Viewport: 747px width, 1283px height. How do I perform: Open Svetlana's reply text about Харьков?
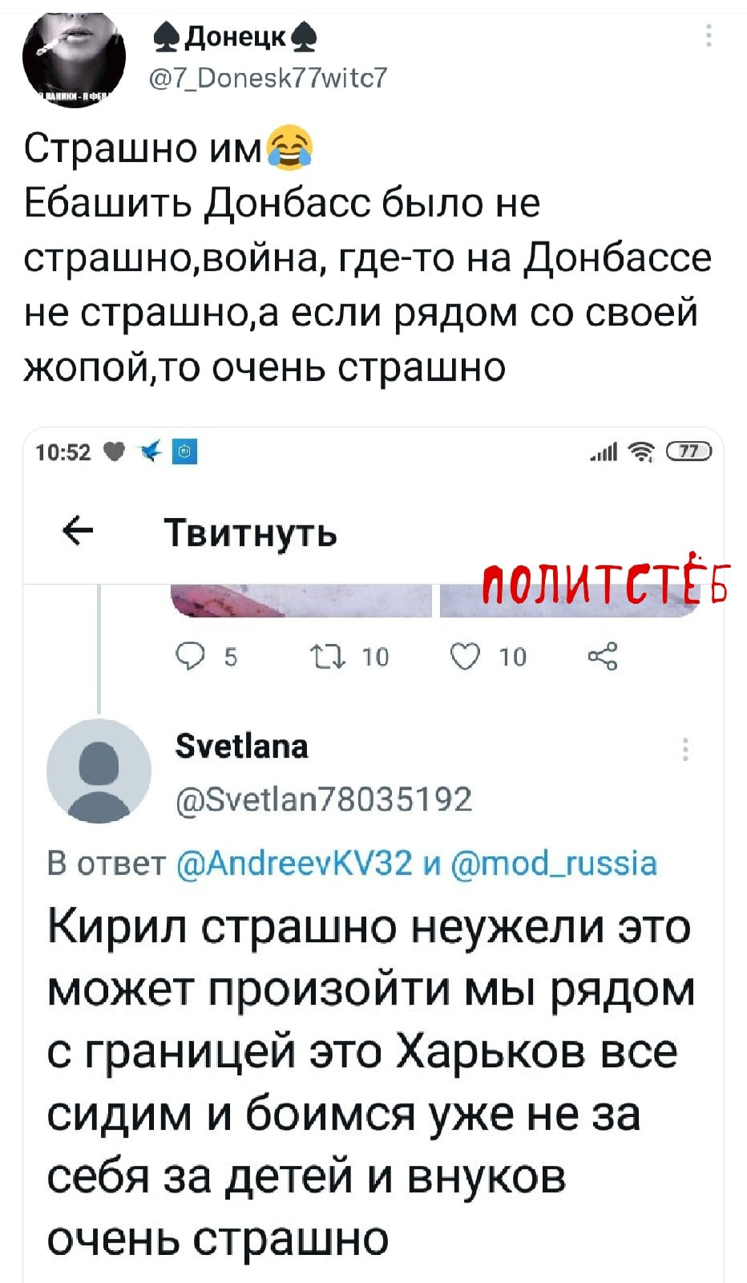370,1083
